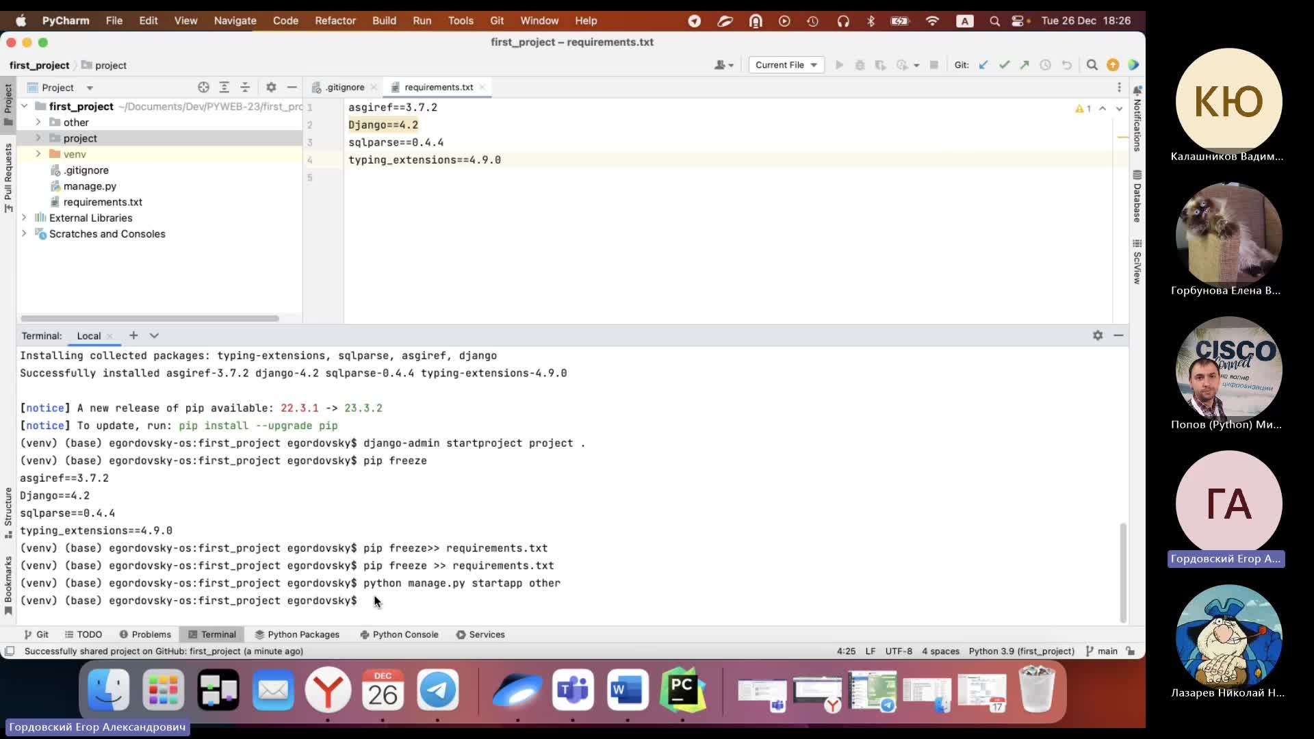Open Microsoft Word from the Dock
The height and width of the screenshot is (739, 1314).
[628, 690]
